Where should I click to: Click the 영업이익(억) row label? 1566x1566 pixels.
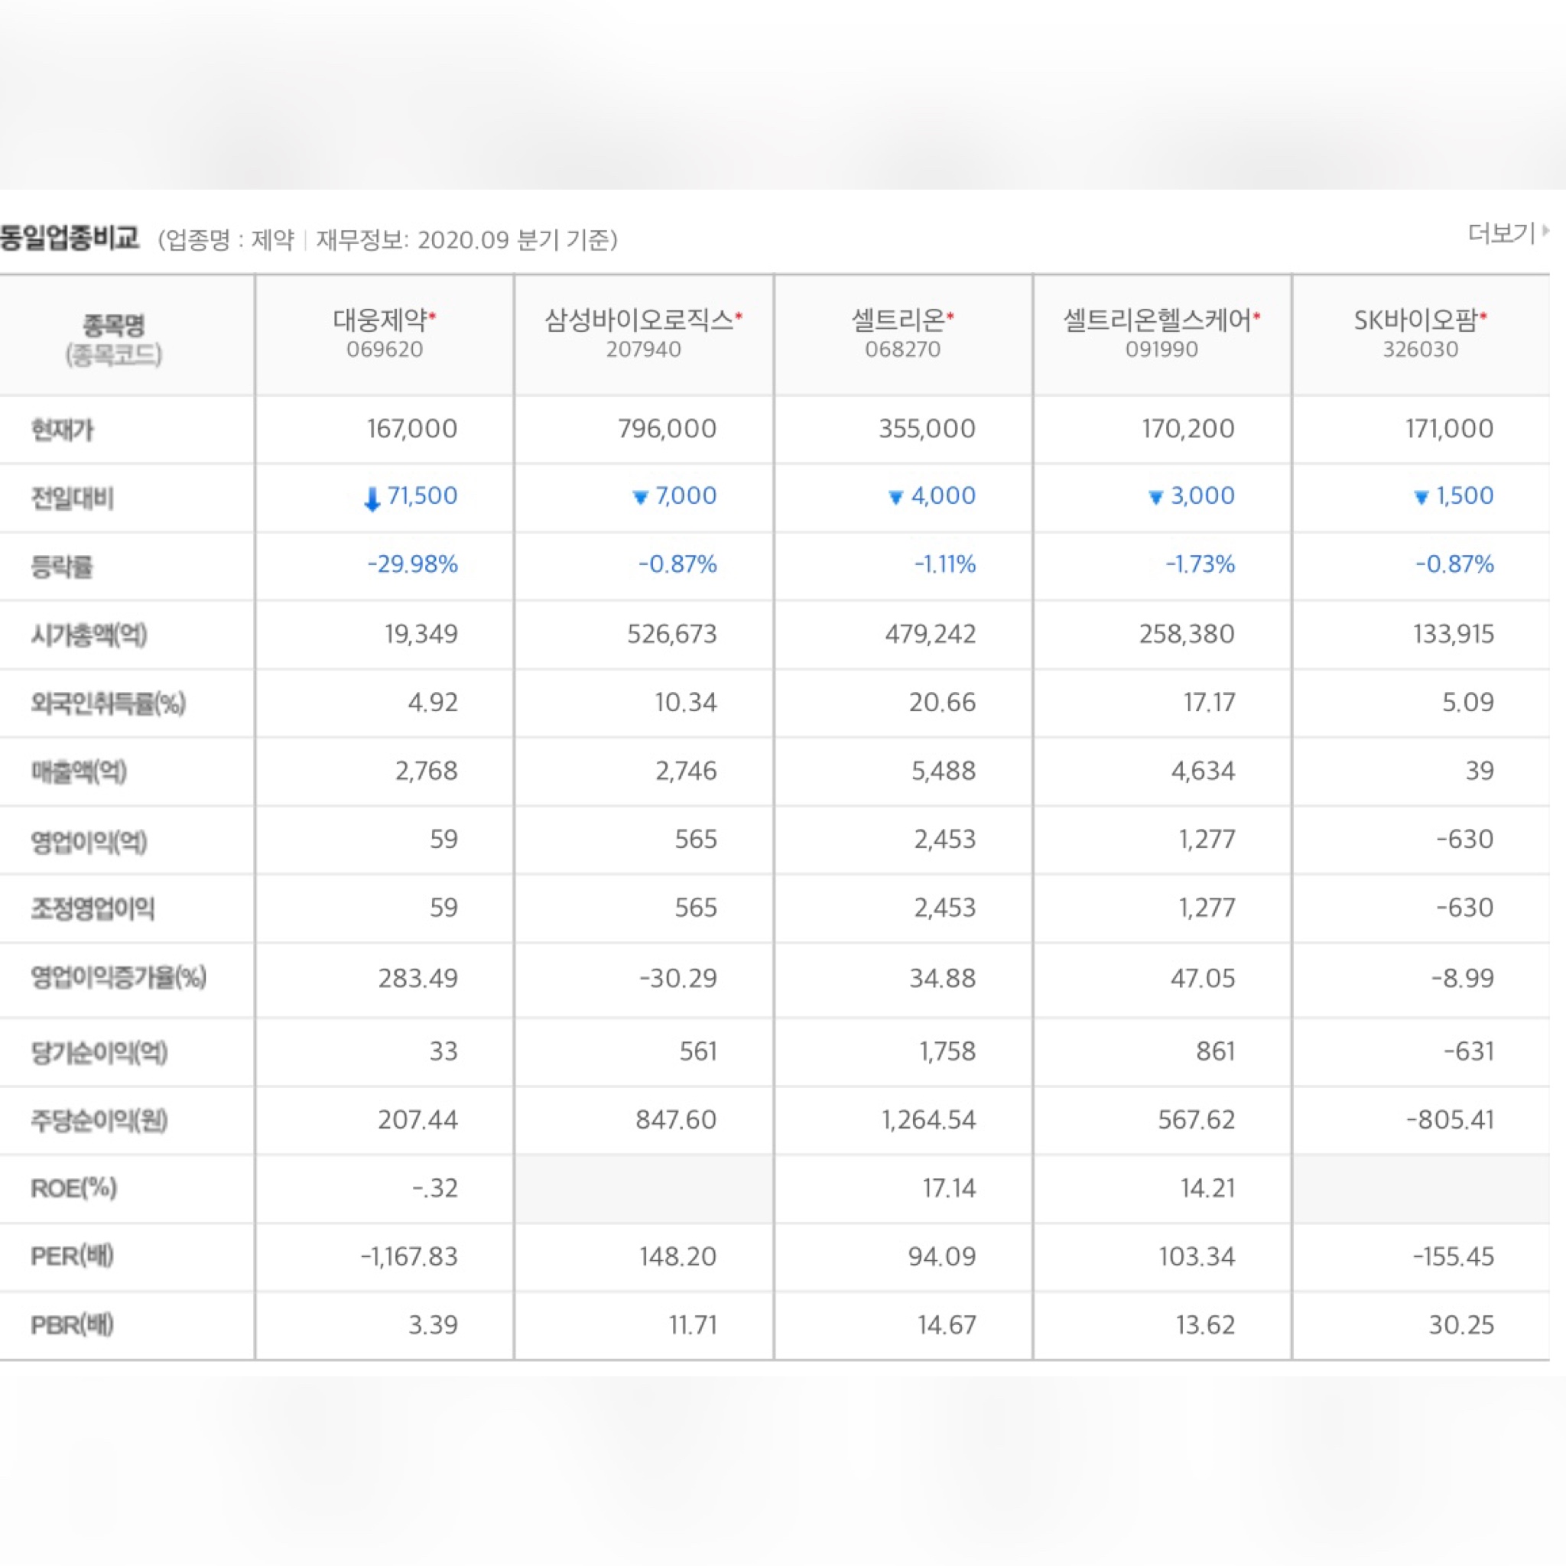click(89, 840)
